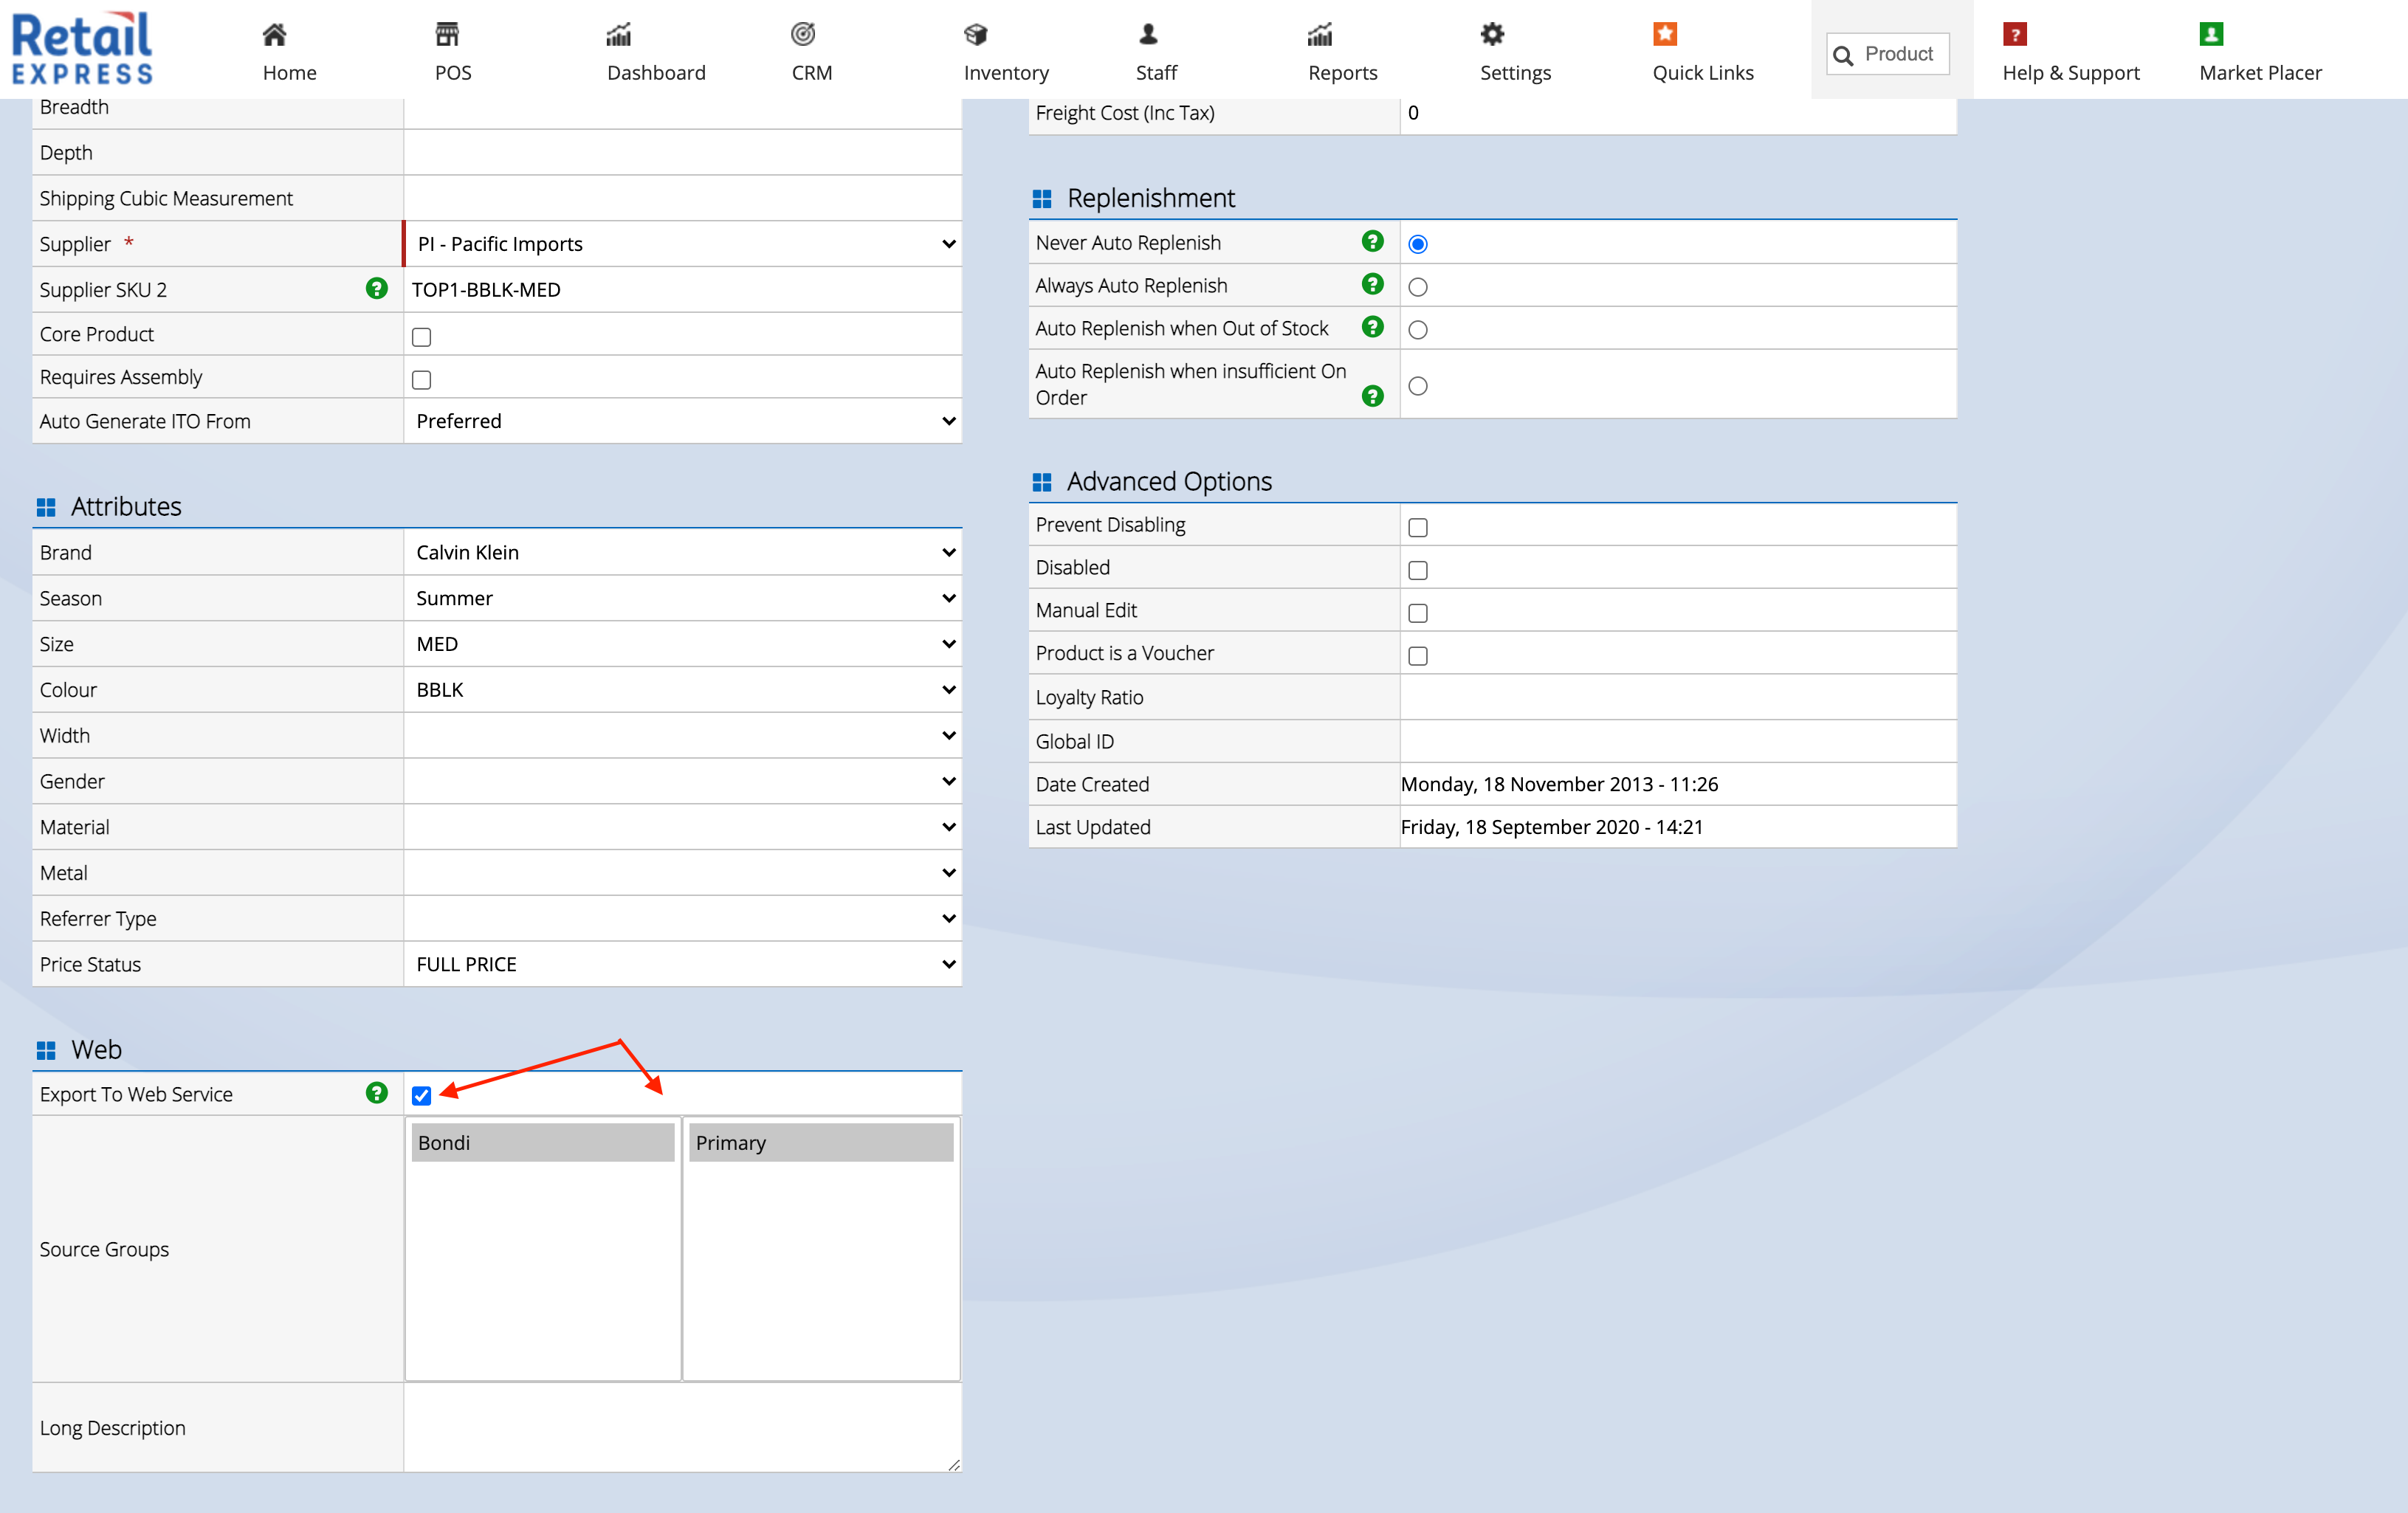
Task: Open the POS store icon
Action: [447, 35]
